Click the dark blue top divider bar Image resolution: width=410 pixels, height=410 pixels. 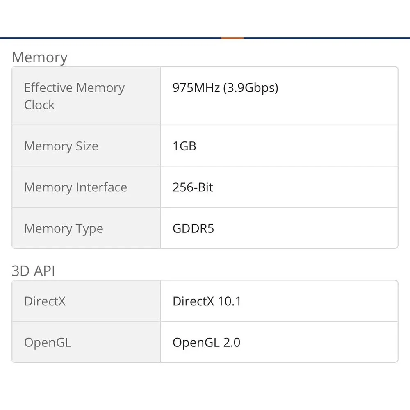pos(105,38)
